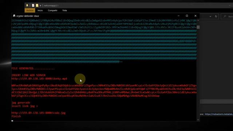Click the netcoreapp3.1 Explorer window title

51,6
